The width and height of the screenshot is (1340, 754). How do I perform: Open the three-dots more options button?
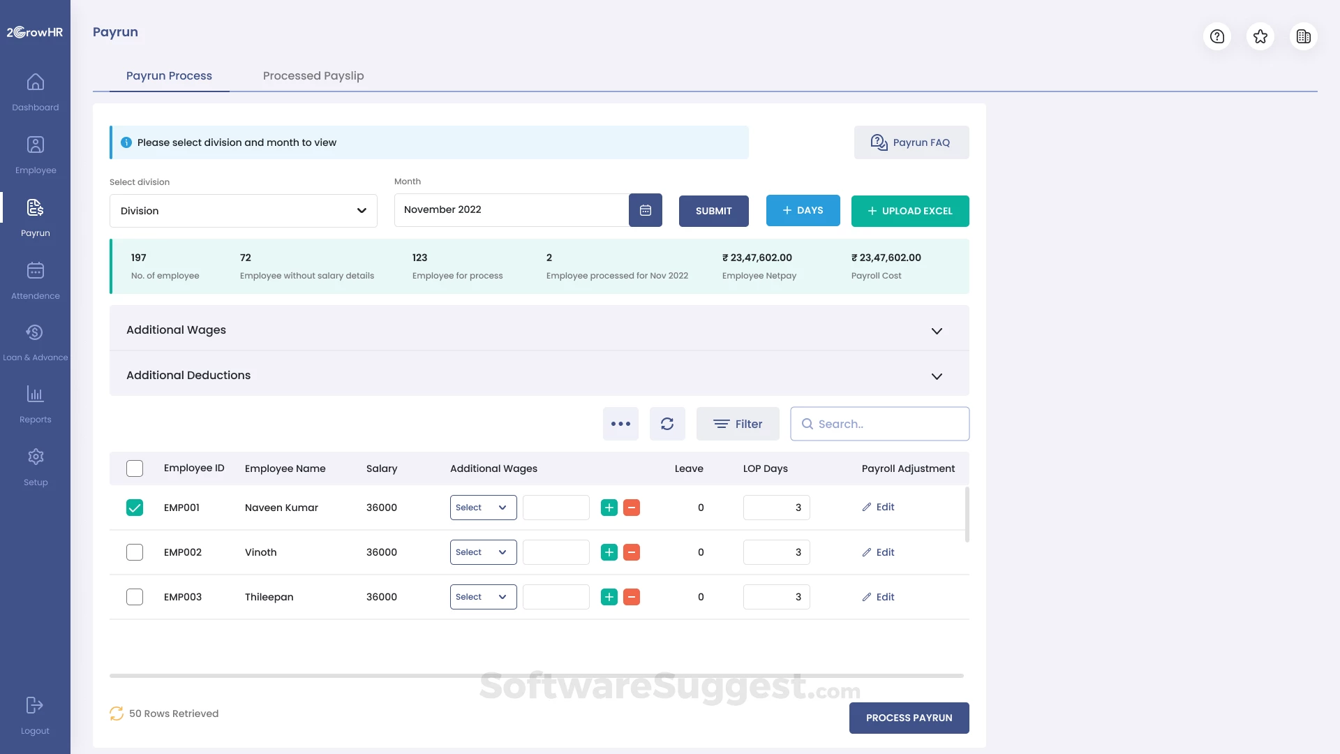[620, 424]
